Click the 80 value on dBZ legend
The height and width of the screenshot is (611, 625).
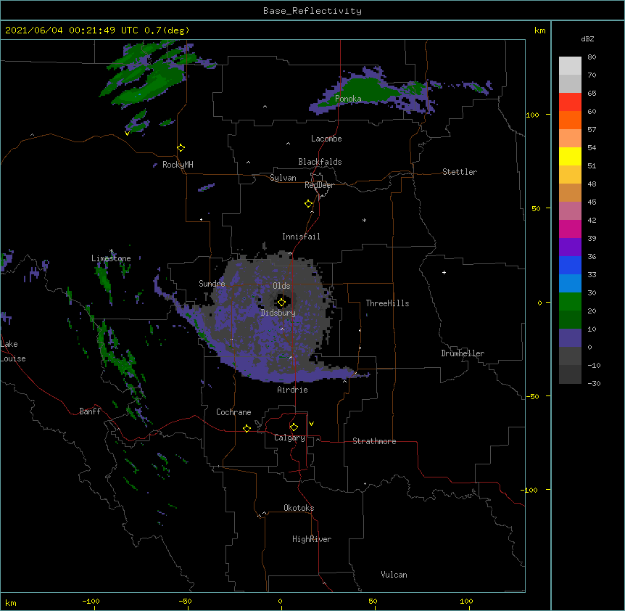click(x=592, y=57)
